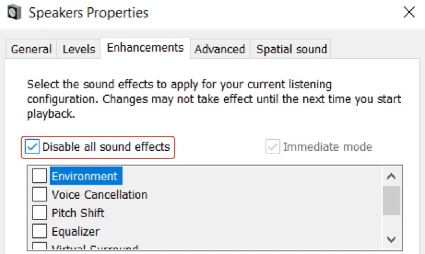Switch to the General tab
The image size is (425, 254).
click(31, 49)
